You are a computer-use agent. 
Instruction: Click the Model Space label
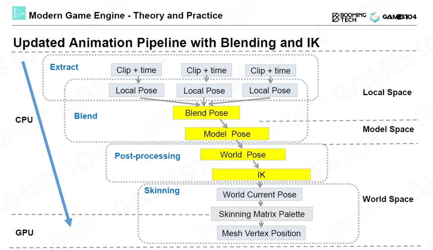(388, 129)
